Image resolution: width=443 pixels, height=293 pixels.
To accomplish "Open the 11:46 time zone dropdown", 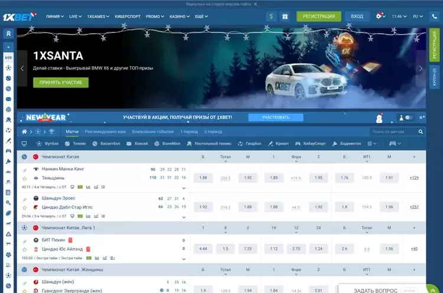I will (x=399, y=17).
